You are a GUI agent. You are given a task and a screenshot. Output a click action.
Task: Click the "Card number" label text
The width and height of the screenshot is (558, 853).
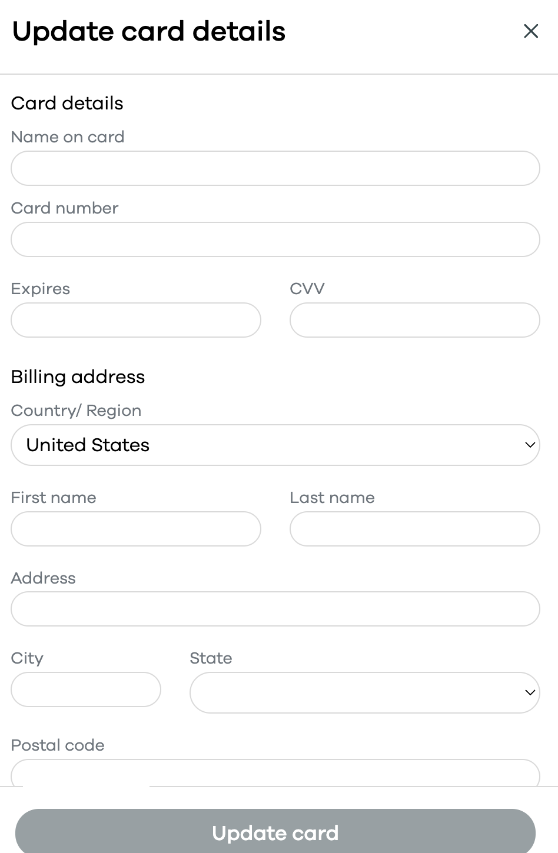point(65,208)
